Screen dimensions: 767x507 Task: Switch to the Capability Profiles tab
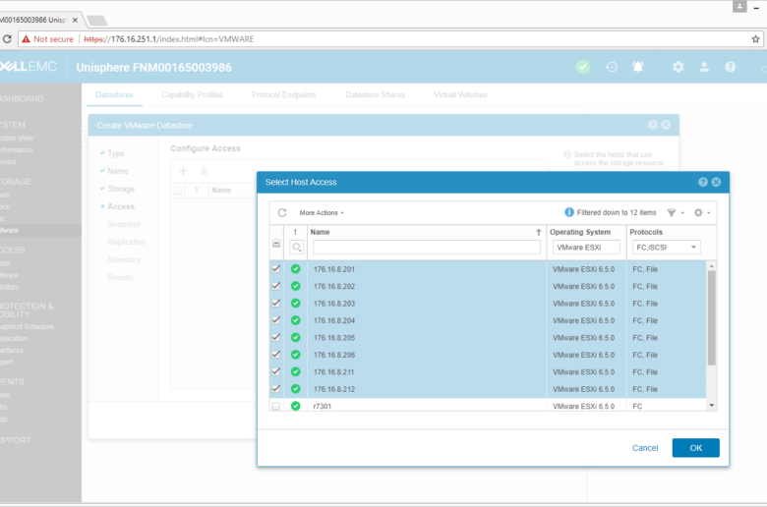[192, 95]
